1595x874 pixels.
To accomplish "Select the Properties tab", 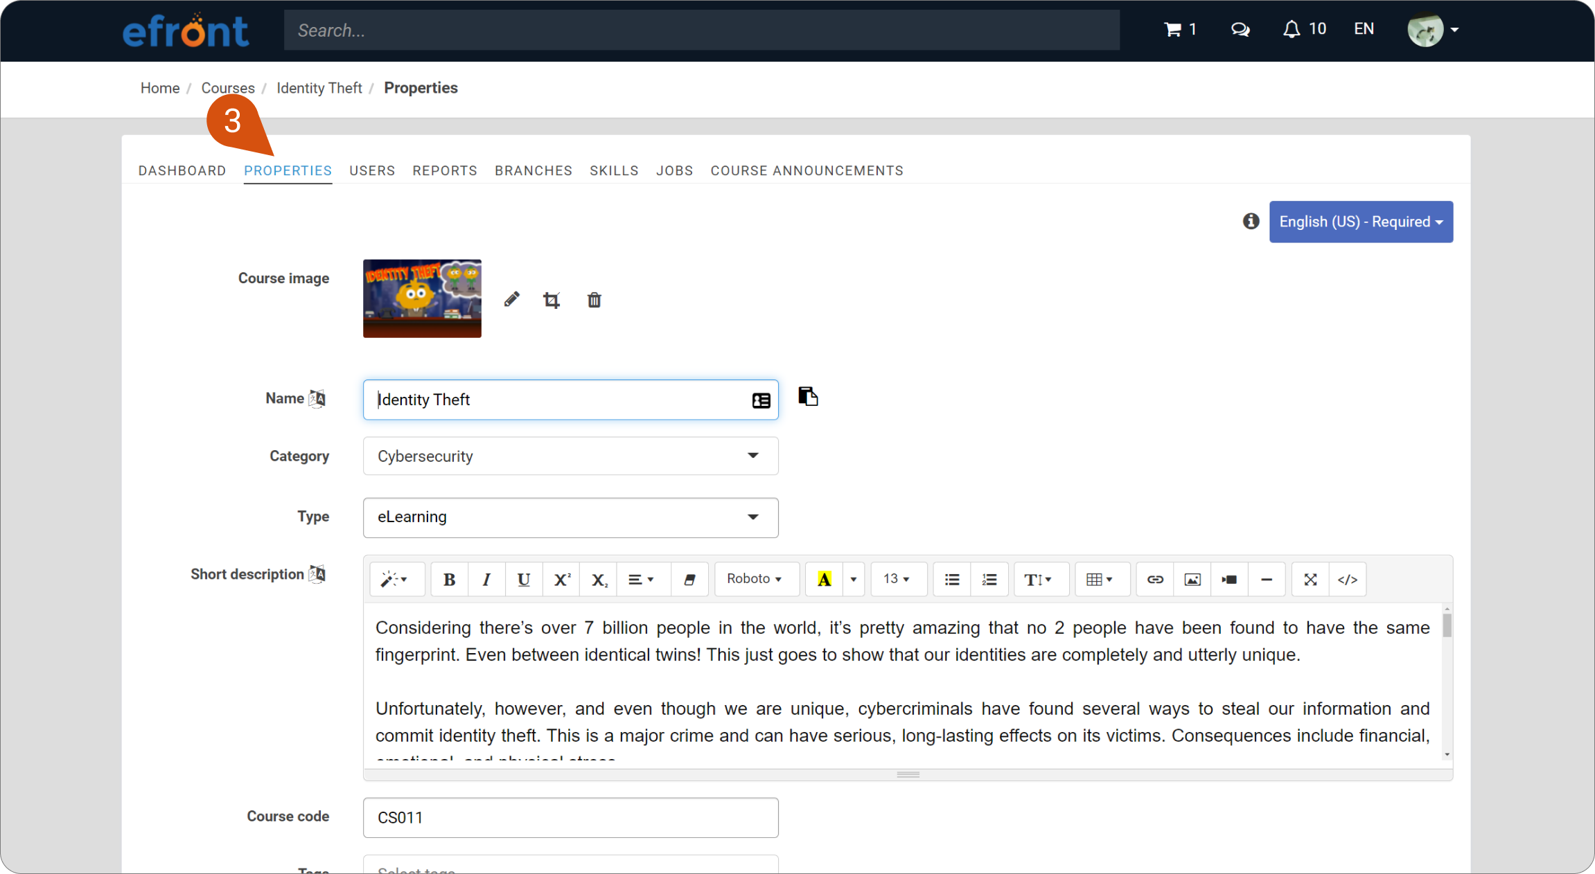I will [x=288, y=170].
